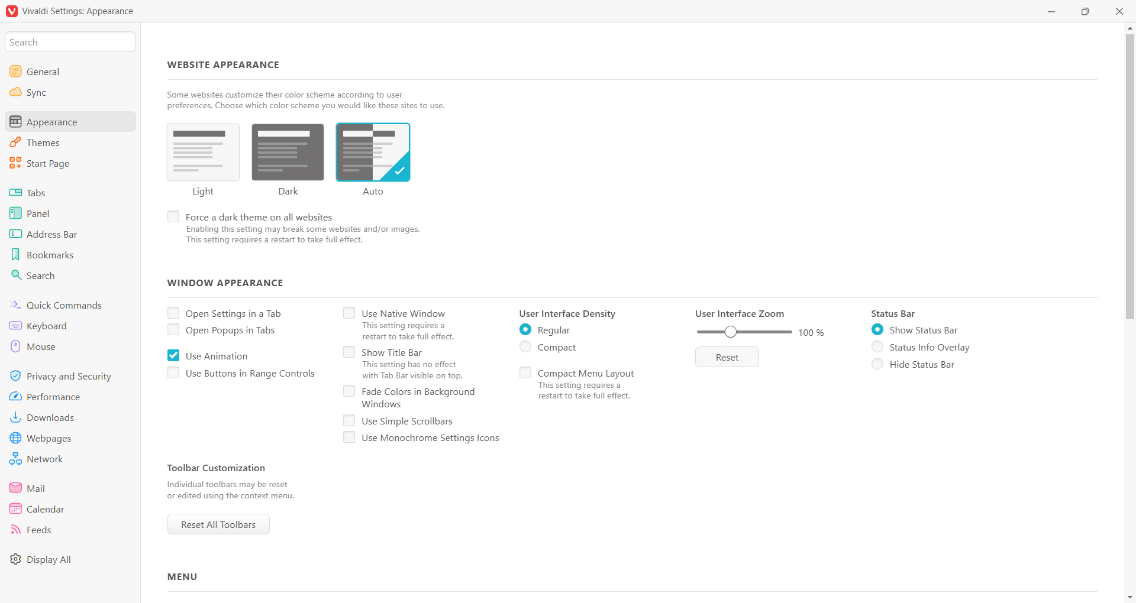This screenshot has width=1136, height=603.
Task: Go to the Start Page settings
Action: pos(47,163)
